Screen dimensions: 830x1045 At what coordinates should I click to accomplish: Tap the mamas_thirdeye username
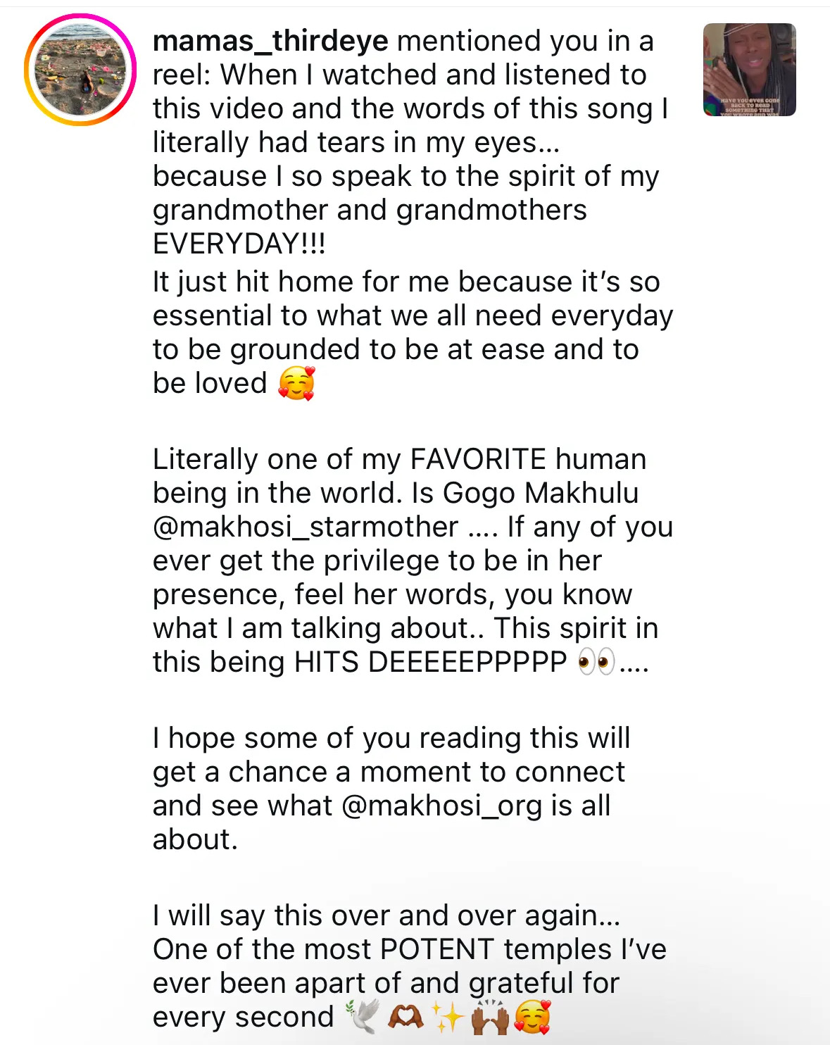270,42
